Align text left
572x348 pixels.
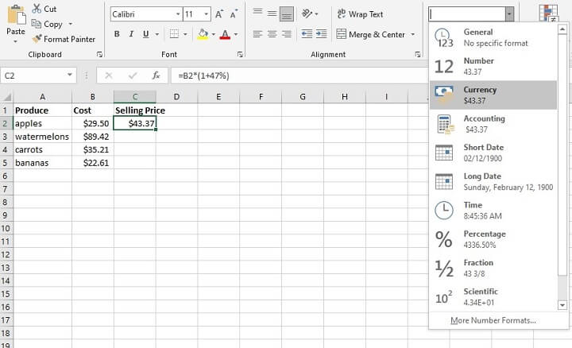257,34
